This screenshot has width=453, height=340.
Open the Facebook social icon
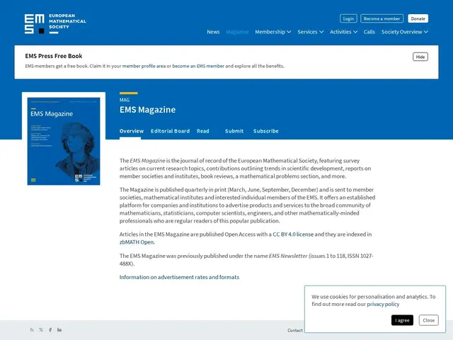(50, 330)
